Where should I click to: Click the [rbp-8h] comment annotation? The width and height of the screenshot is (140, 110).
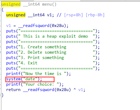point(95,15)
